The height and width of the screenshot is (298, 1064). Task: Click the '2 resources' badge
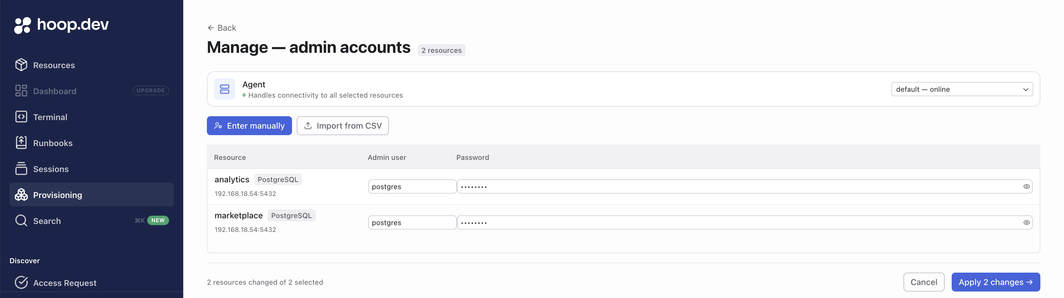(442, 50)
